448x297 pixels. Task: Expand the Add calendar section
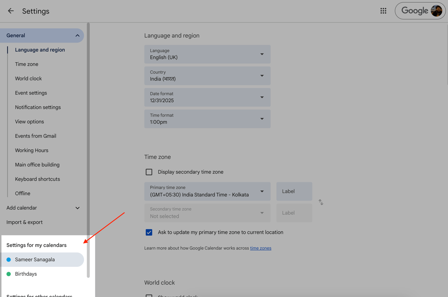(x=77, y=208)
